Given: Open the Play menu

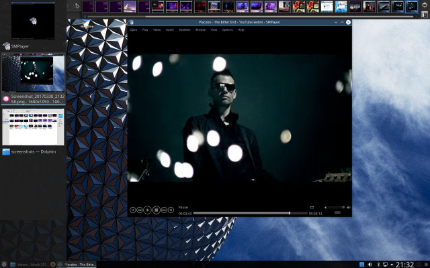Looking at the screenshot, I should (145, 30).
